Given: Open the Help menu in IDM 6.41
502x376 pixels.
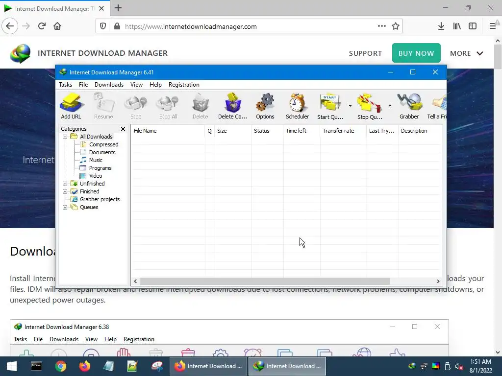Looking at the screenshot, I should 155,85.
